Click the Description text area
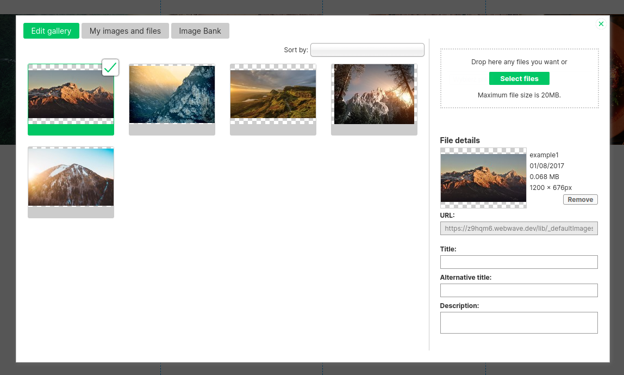624x375 pixels. click(519, 323)
